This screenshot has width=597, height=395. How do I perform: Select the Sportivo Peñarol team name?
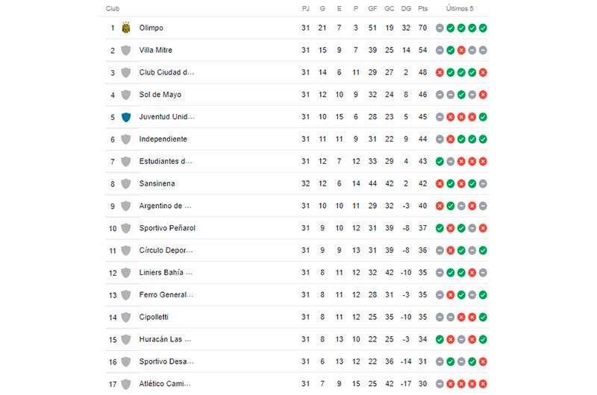(x=167, y=228)
